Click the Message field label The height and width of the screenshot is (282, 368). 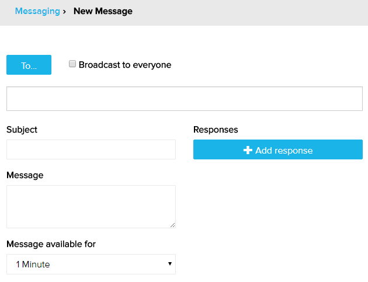coord(25,175)
